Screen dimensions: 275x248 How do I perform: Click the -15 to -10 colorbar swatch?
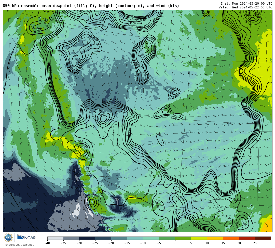pyautogui.click(x=135, y=238)
